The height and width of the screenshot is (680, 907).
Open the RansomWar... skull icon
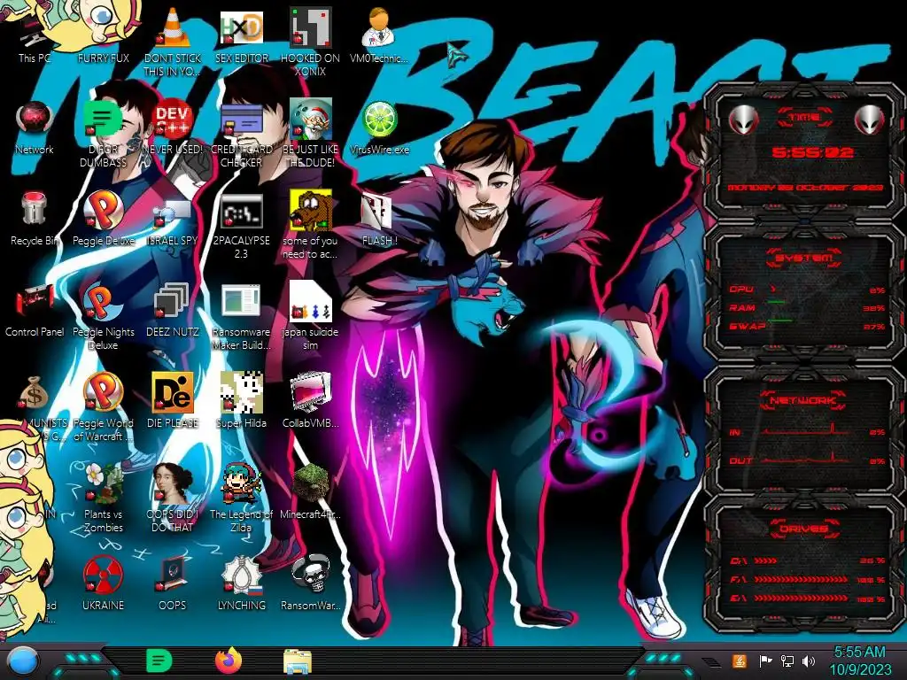[x=311, y=583]
